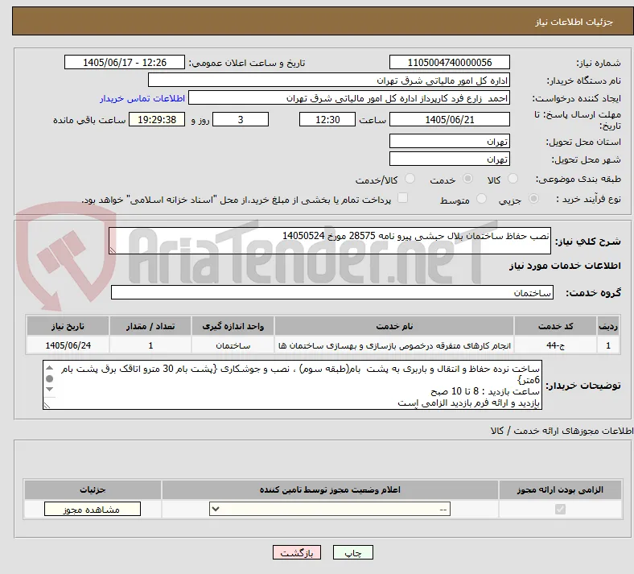This screenshot has height=574, width=634.
Task: Click service code cell ج-44
Action: click(x=556, y=345)
